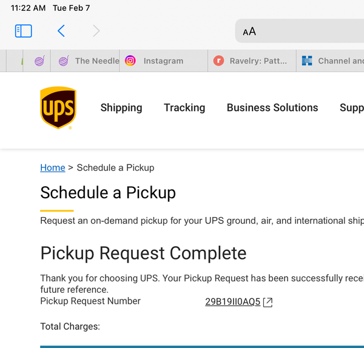Toggle the Safari sidebar icon
Viewport: 364px width, 348px height.
24,31
